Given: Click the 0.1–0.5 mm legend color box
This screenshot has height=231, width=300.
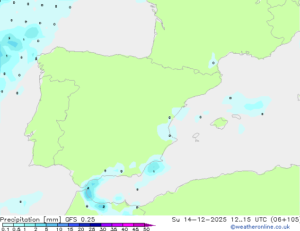Looking at the screenshot, I should [x=8, y=225].
